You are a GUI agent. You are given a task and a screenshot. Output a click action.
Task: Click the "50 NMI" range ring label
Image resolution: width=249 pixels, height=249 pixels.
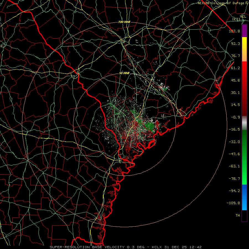click(x=124, y=73)
